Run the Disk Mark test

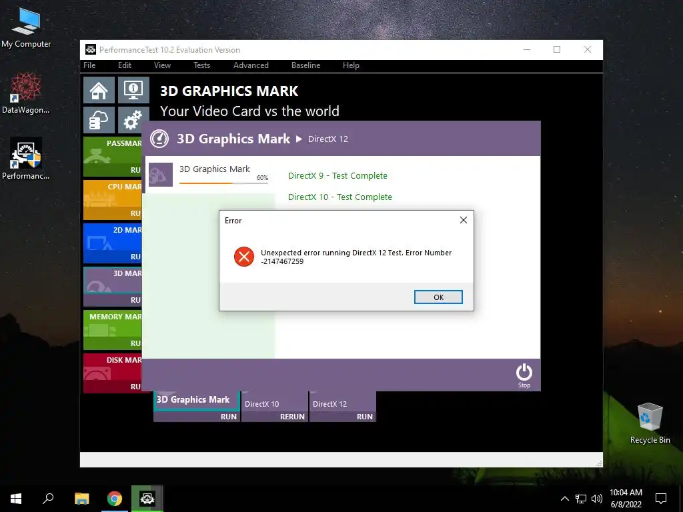[135, 387]
